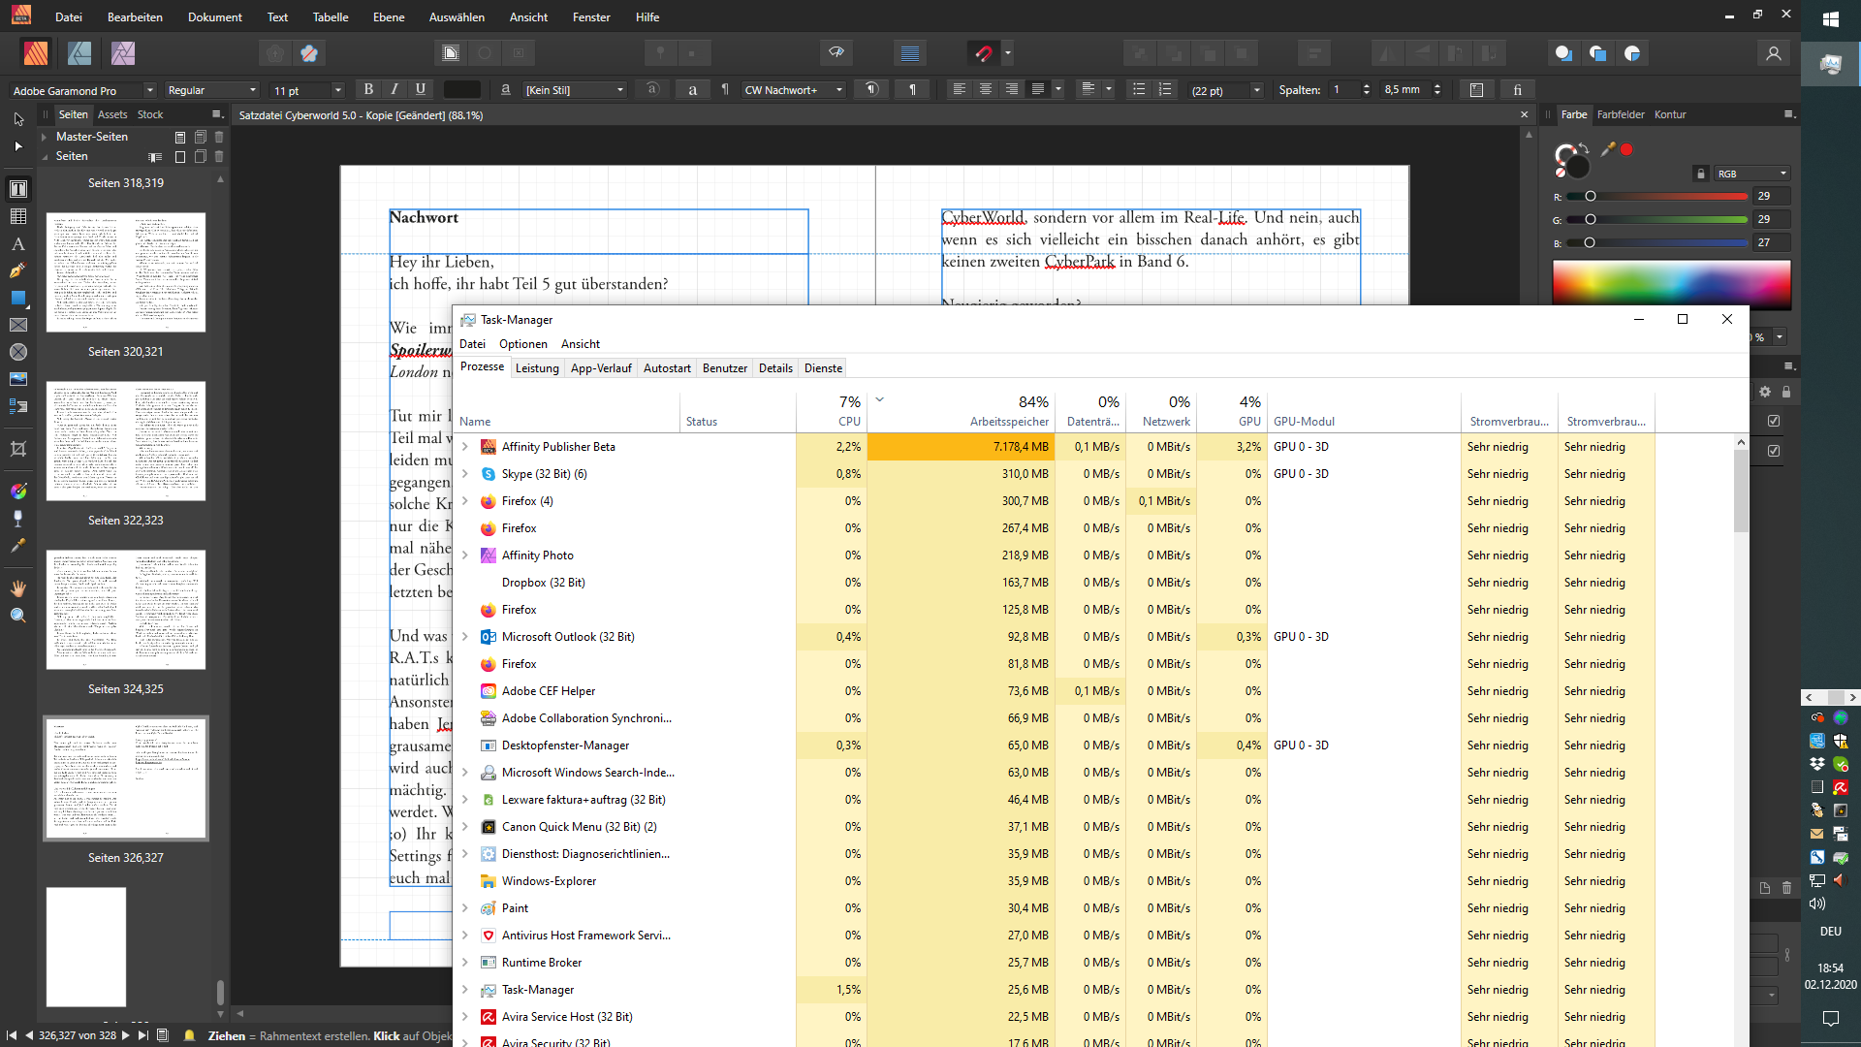Select the Picture Frame Rectangle tool
Image resolution: width=1861 pixels, height=1047 pixels.
[x=17, y=325]
